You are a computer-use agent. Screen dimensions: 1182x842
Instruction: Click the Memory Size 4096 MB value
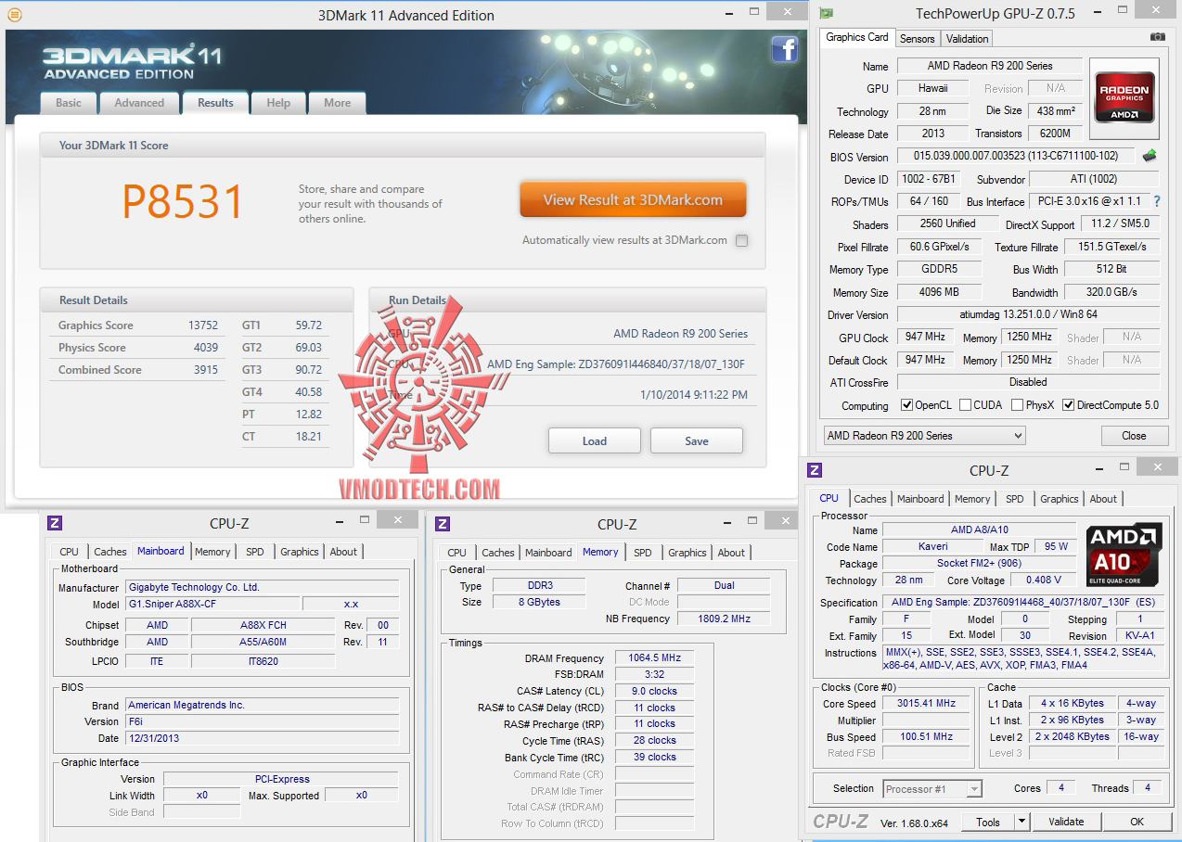click(x=939, y=292)
